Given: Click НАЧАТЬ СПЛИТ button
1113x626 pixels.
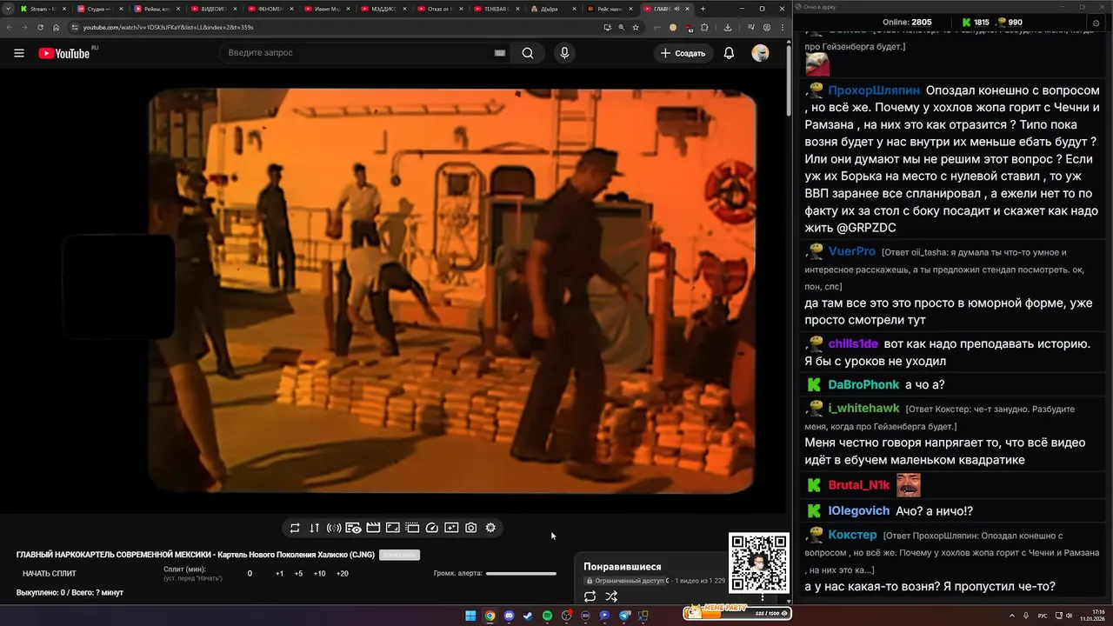Looking at the screenshot, I should [x=50, y=574].
